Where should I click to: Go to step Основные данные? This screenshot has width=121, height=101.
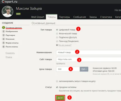pos(14,28)
